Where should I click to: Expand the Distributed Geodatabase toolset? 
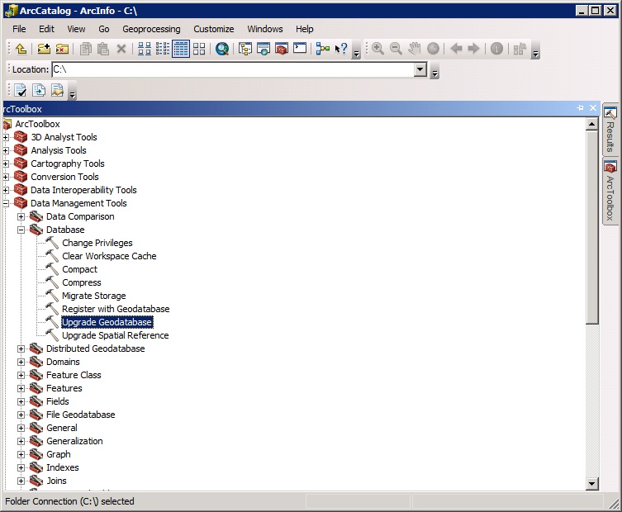21,349
